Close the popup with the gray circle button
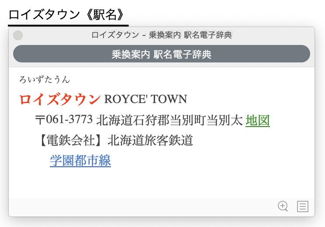 tap(18, 35)
